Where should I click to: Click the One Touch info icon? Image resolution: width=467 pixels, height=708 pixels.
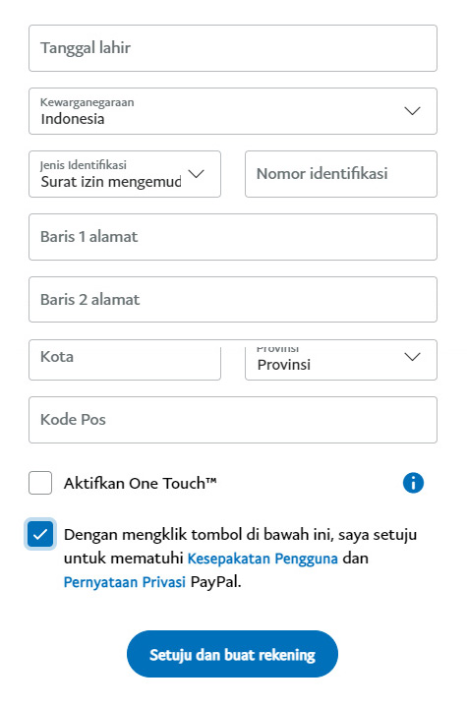[x=413, y=483]
